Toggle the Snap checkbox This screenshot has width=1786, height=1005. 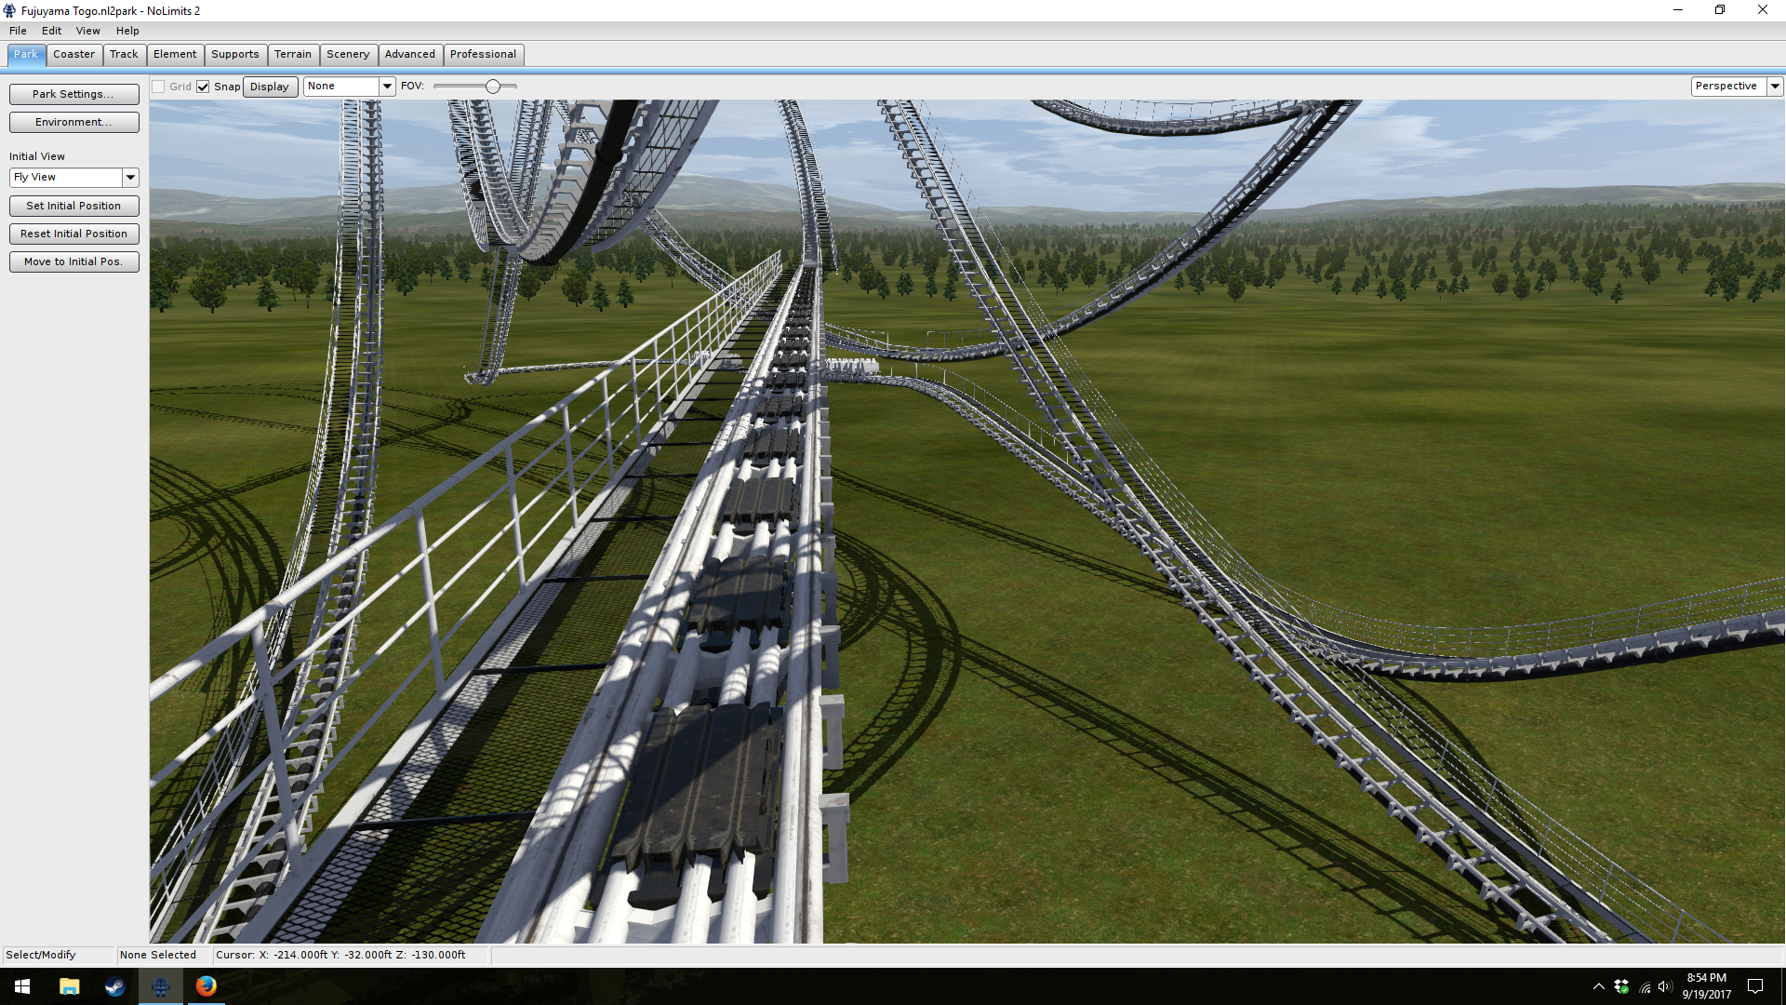tap(203, 87)
